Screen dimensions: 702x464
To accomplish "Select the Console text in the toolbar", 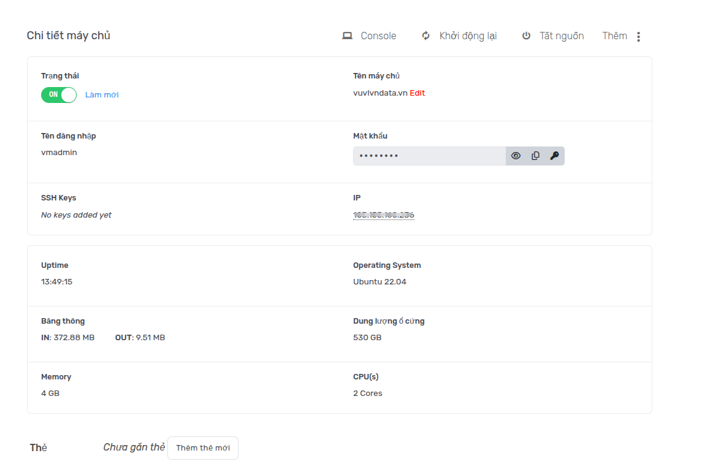I will (378, 36).
